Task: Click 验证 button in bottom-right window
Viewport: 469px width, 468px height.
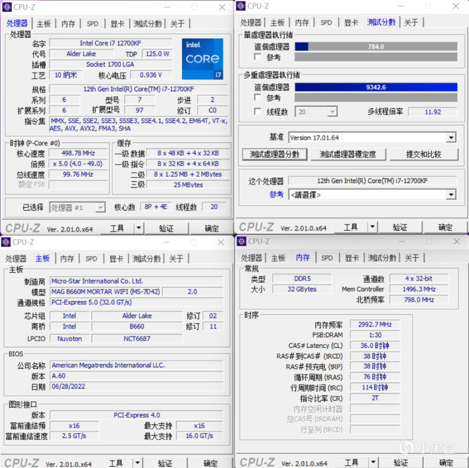Action: point(400,463)
